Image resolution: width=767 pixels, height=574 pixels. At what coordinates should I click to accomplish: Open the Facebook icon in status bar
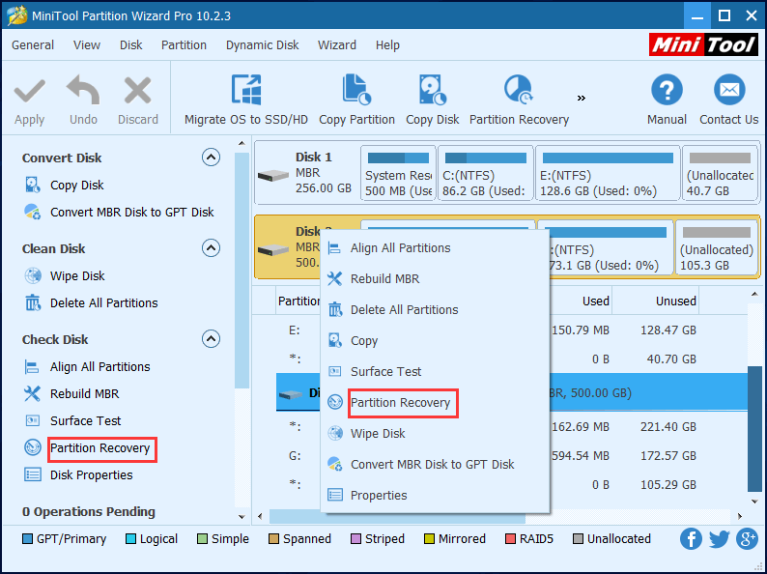pos(692,539)
